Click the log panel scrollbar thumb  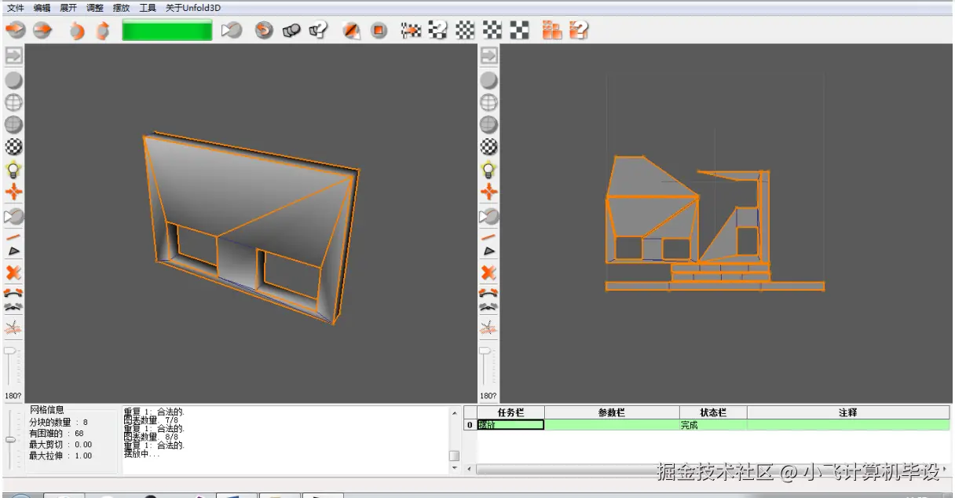[454, 456]
